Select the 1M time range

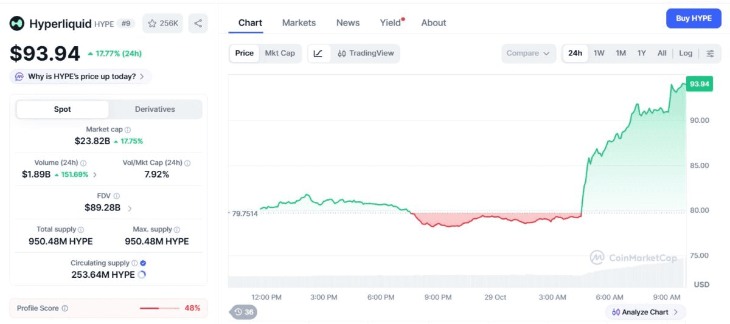pos(620,53)
